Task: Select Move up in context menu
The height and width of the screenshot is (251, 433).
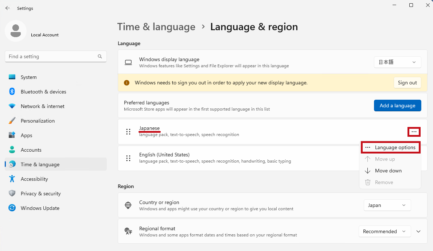Action: (x=390, y=159)
